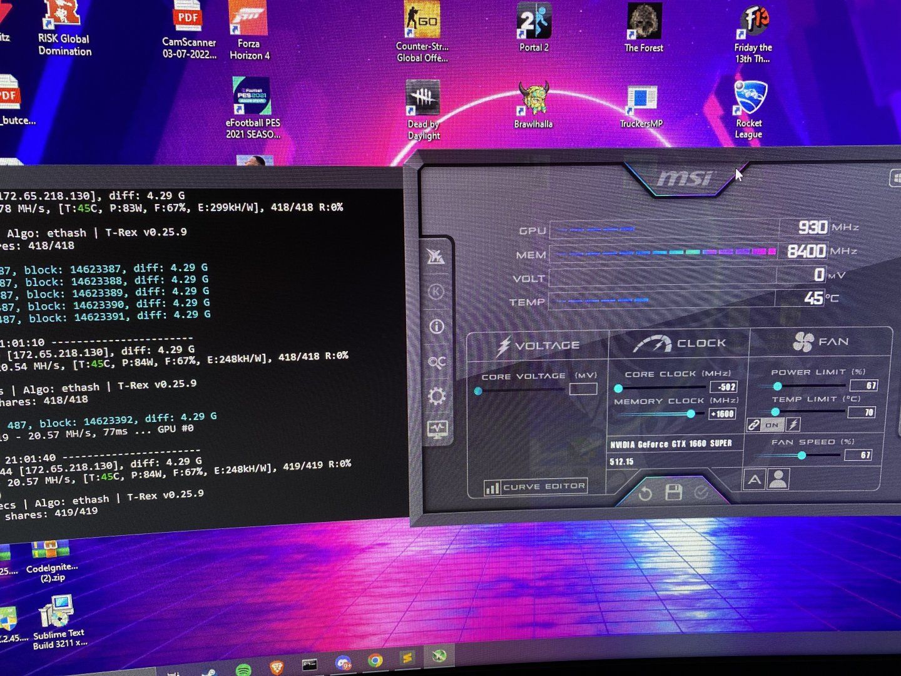Click the Core Clock value field showing -502
This screenshot has width=901, height=676.
click(x=723, y=387)
